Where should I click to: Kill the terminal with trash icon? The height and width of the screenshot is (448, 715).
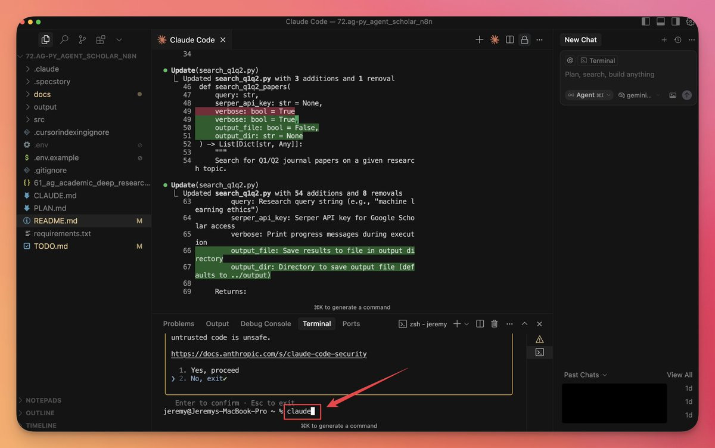point(494,324)
